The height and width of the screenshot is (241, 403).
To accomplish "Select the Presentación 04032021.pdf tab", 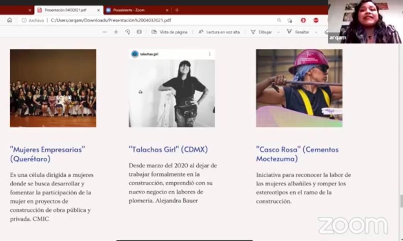I will 65,10.
